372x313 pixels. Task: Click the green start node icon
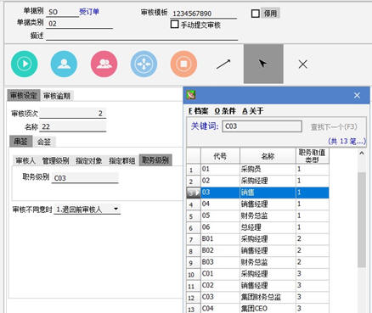[x=25, y=64]
